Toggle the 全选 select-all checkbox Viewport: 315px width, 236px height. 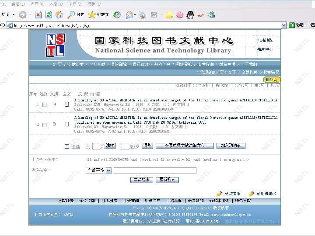(x=67, y=146)
